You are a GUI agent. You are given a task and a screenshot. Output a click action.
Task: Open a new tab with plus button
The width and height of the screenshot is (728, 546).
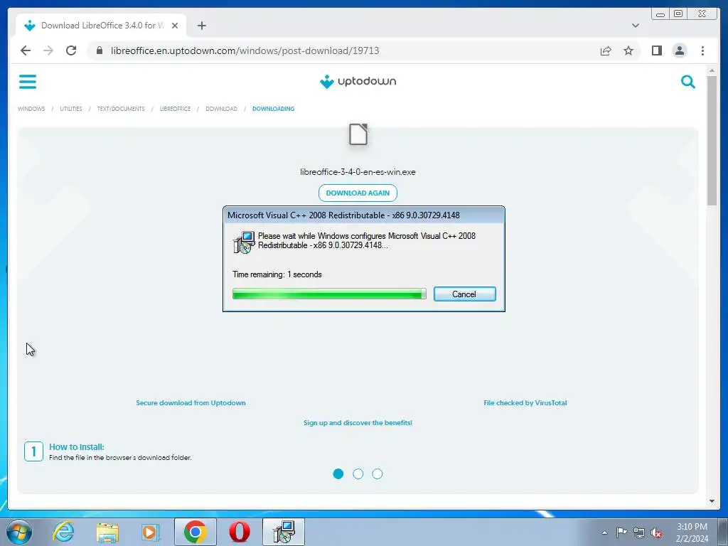(201, 26)
